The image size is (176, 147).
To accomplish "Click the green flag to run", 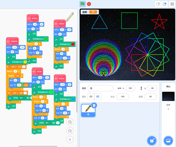I will pos(82,4).
